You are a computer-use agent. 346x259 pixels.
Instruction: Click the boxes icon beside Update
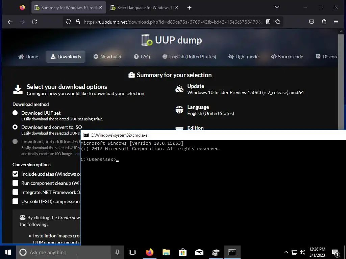point(179,89)
